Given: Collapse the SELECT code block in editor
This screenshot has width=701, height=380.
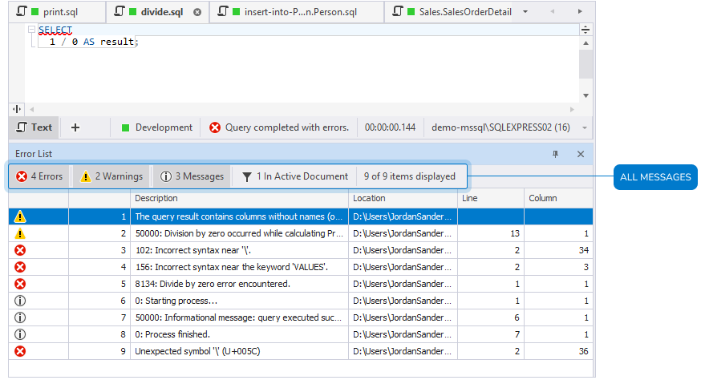Looking at the screenshot, I should (31, 30).
